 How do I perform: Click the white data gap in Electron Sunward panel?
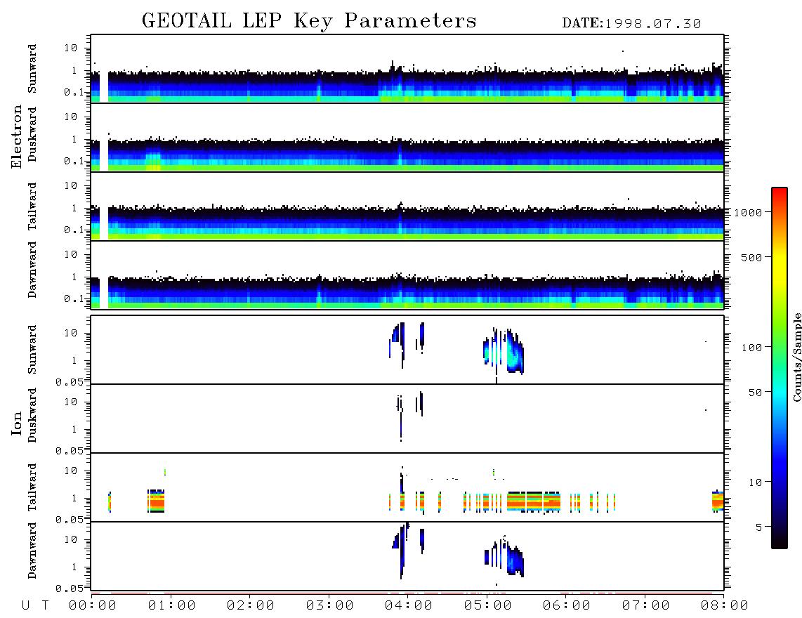[x=104, y=87]
